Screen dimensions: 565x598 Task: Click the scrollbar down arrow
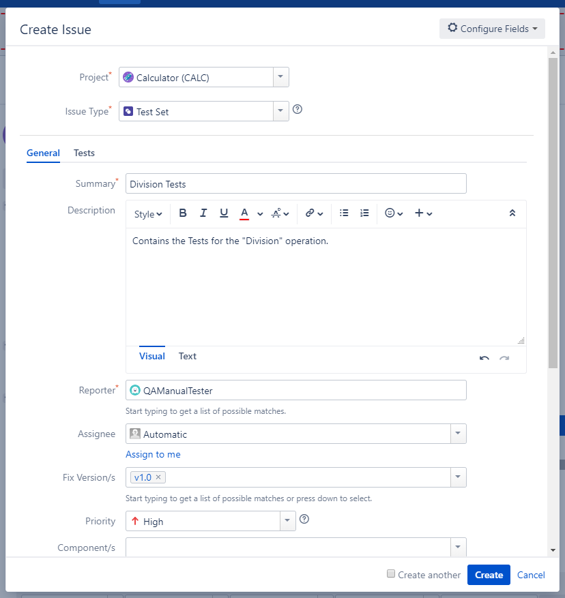click(553, 550)
